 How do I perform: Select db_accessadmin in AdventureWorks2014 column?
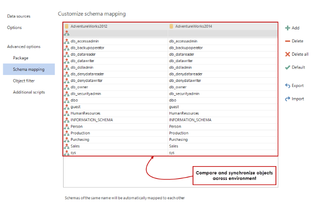183,41
